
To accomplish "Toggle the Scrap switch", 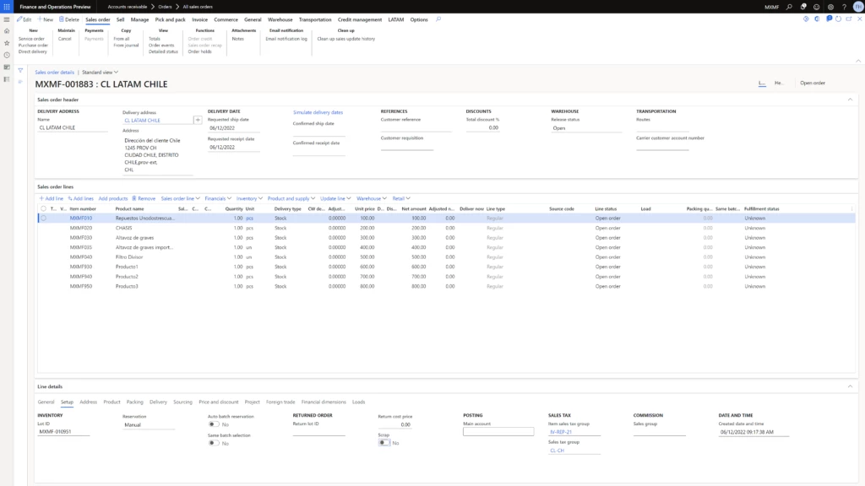I will (x=384, y=442).
